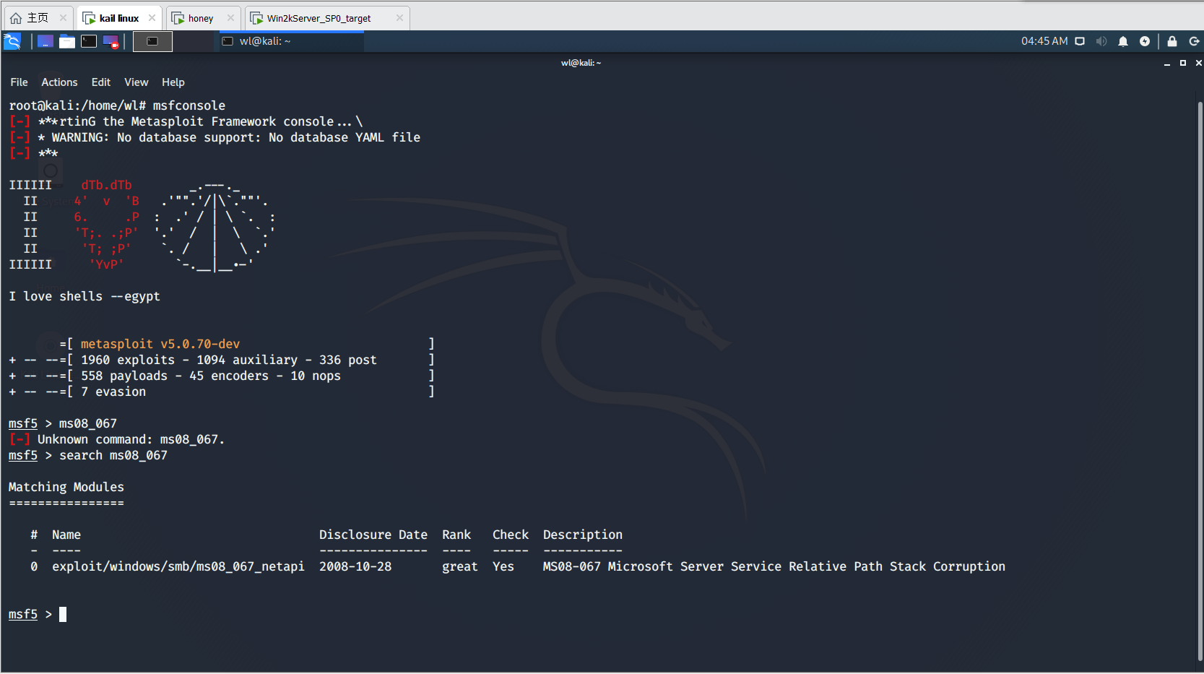Click the '1960 exploits - 1094 auxiliary' line
1204x674 pixels.
(x=222, y=360)
